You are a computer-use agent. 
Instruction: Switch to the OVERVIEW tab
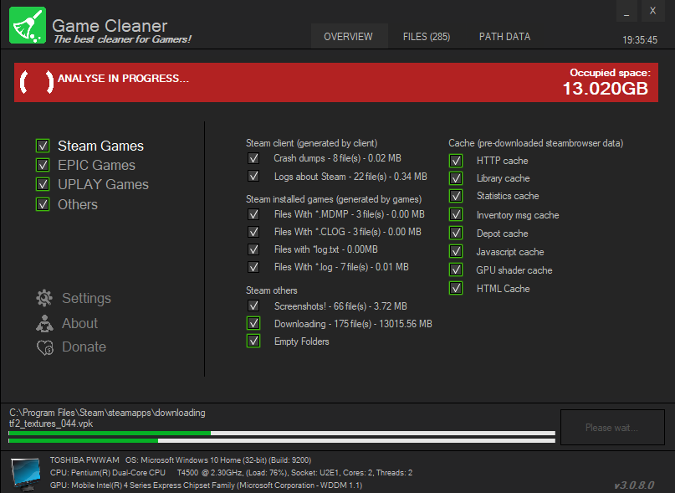coord(348,37)
